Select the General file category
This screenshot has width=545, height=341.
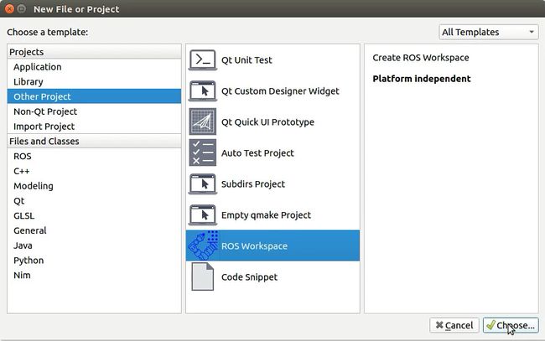(x=94, y=230)
